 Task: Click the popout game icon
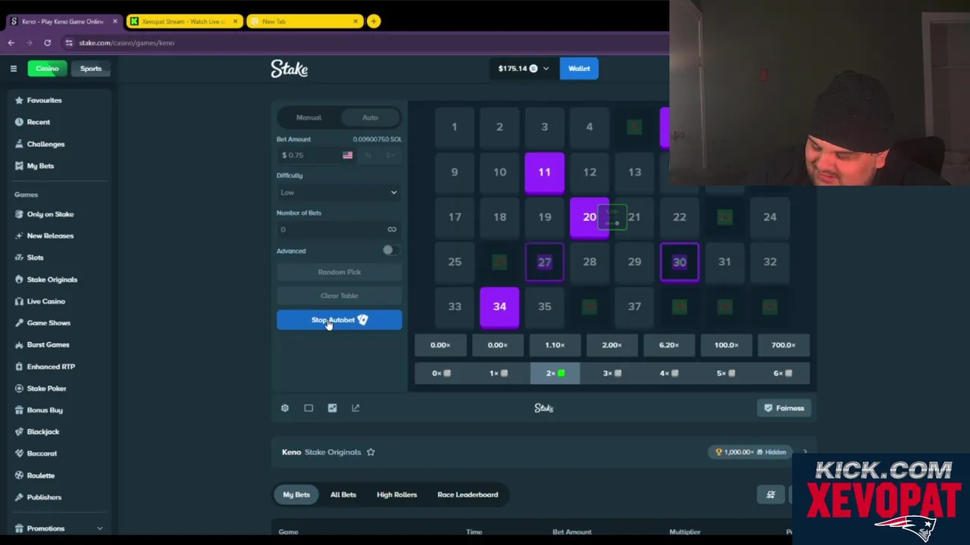(355, 408)
